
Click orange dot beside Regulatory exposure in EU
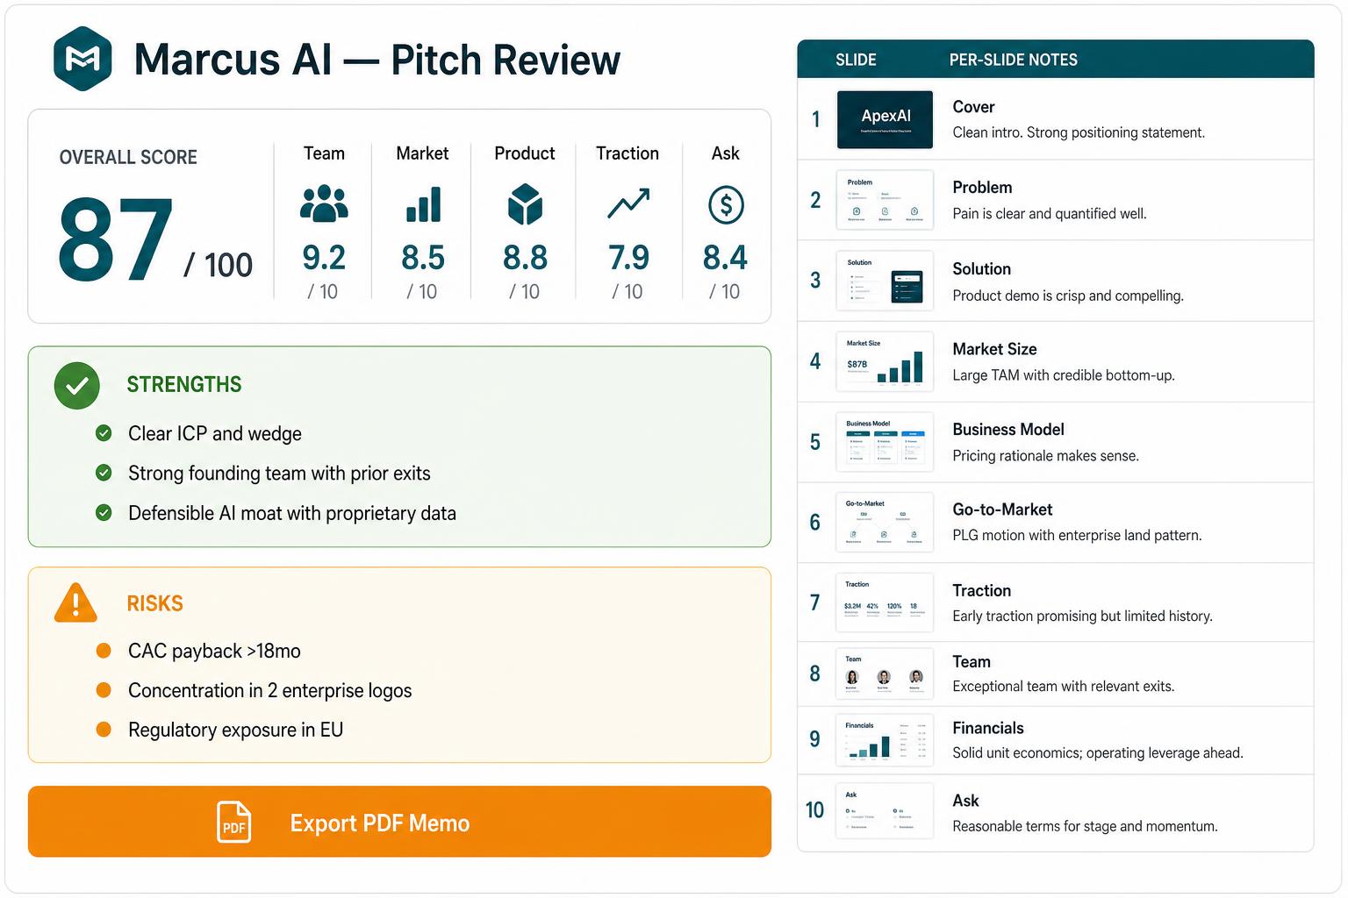coord(104,730)
